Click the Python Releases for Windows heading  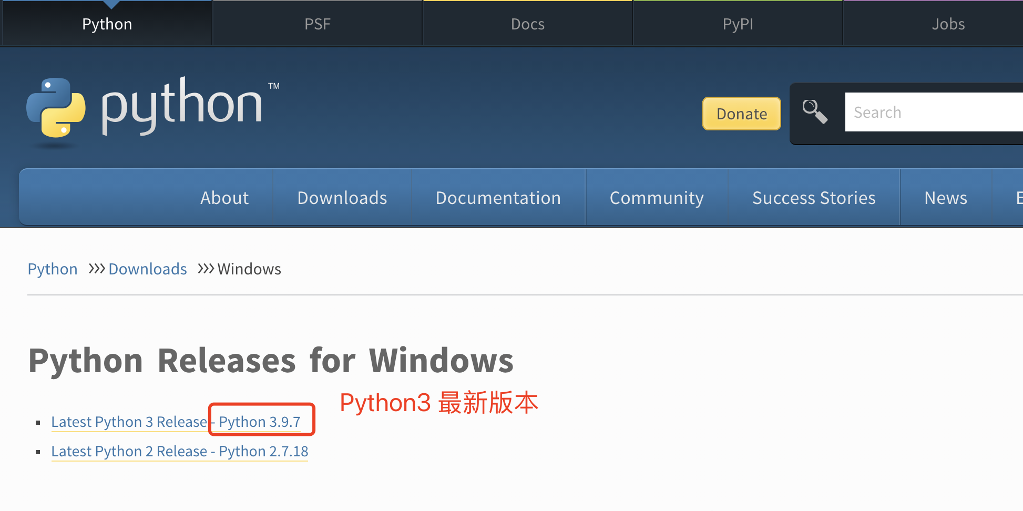(x=271, y=361)
